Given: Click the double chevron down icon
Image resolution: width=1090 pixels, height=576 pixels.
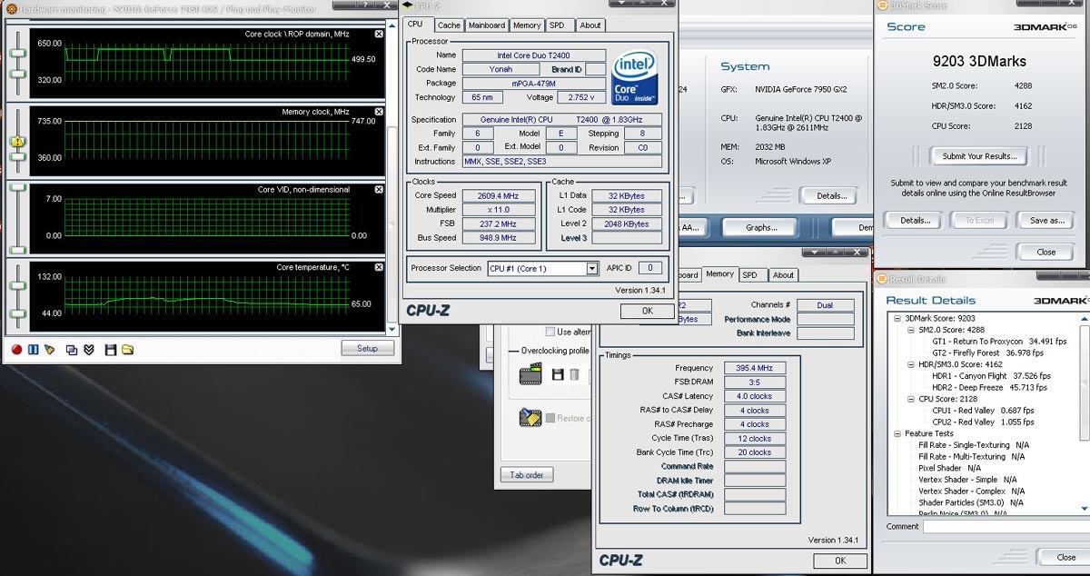Looking at the screenshot, I should 88,349.
